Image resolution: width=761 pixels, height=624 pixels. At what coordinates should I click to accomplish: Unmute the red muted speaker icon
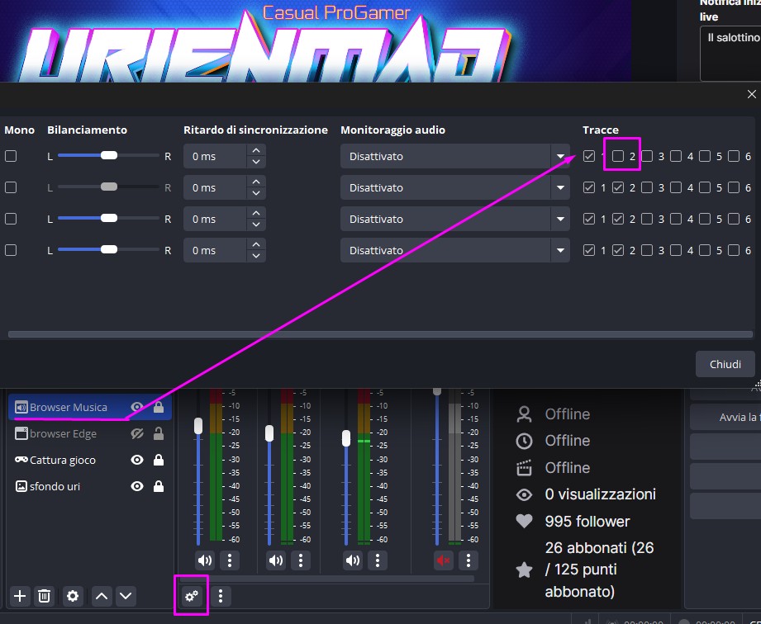point(444,560)
